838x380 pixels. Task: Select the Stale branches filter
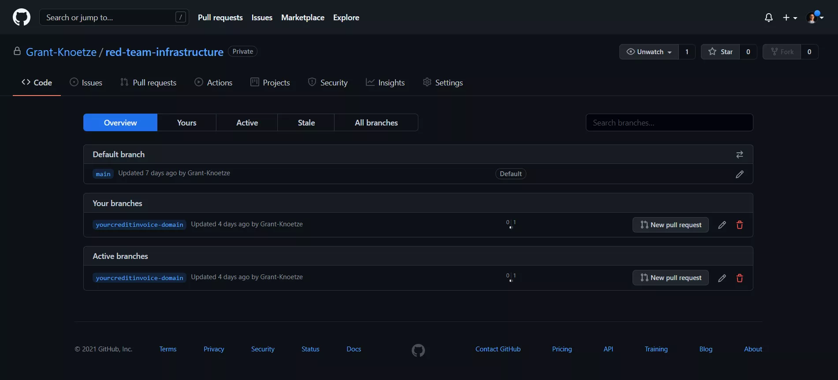pos(306,122)
